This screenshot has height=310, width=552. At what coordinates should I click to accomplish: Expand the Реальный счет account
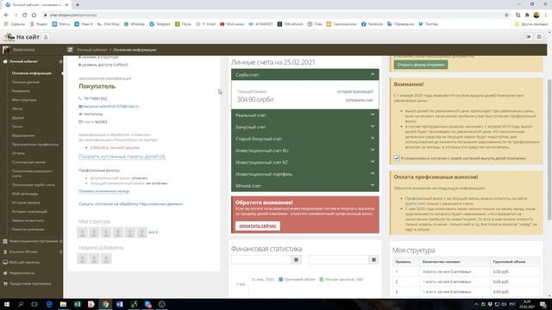coord(304,115)
